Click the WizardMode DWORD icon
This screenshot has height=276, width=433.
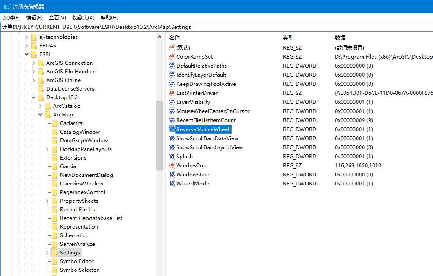[x=172, y=183]
